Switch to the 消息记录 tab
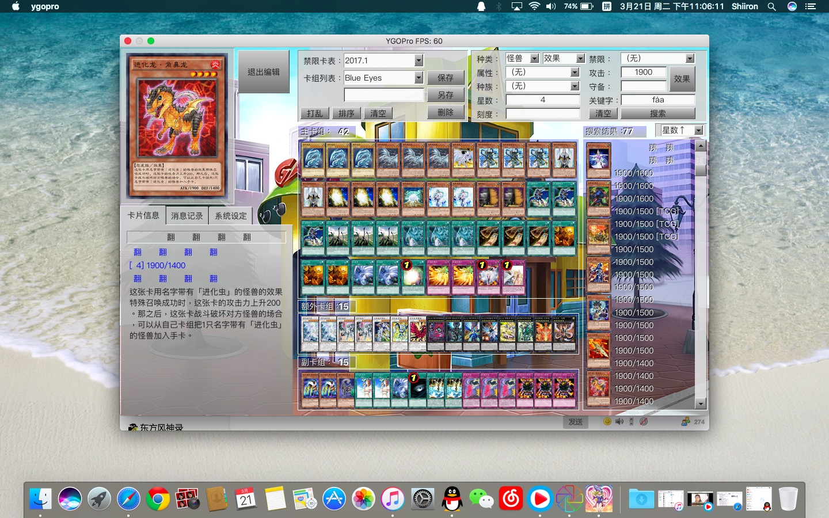 pyautogui.click(x=187, y=216)
